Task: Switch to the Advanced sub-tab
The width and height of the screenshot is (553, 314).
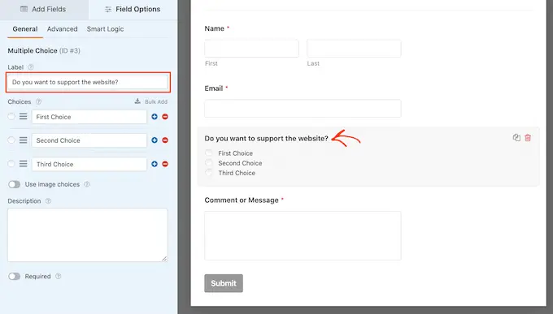Action: 62,29
